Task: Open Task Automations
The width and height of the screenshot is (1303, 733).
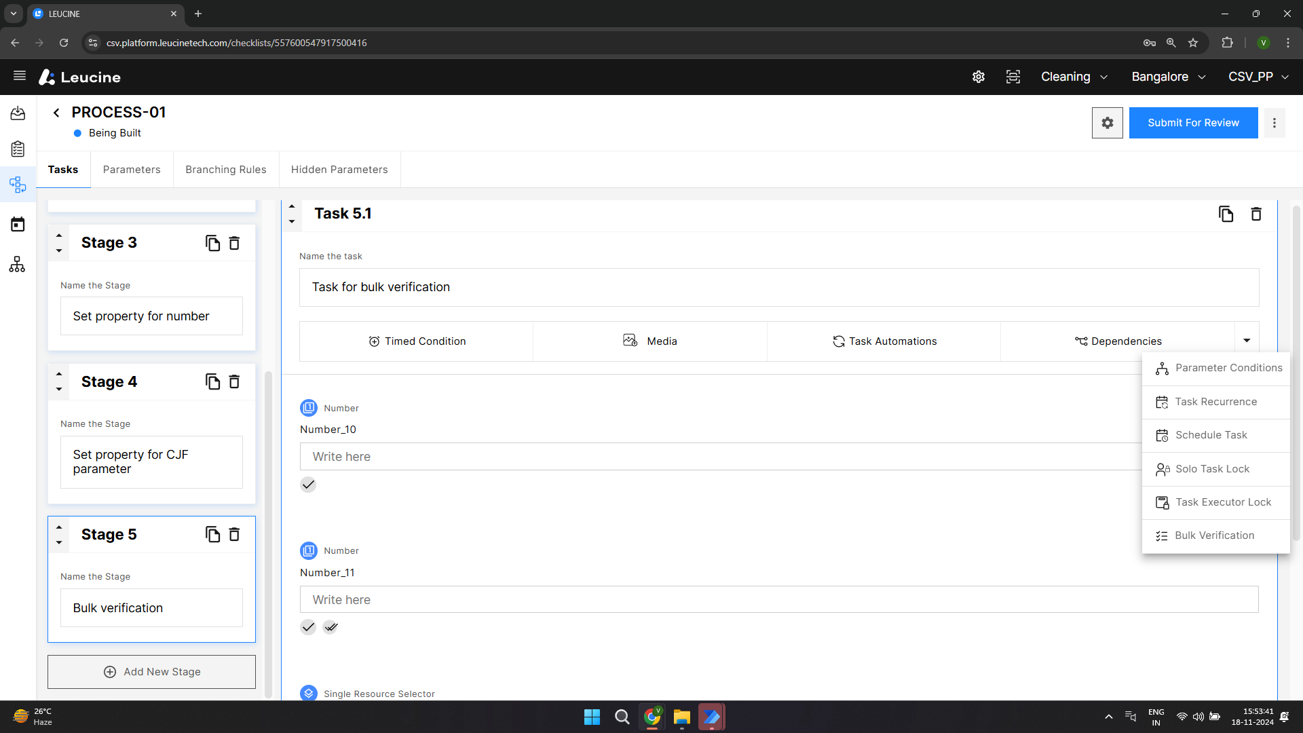Action: (884, 341)
